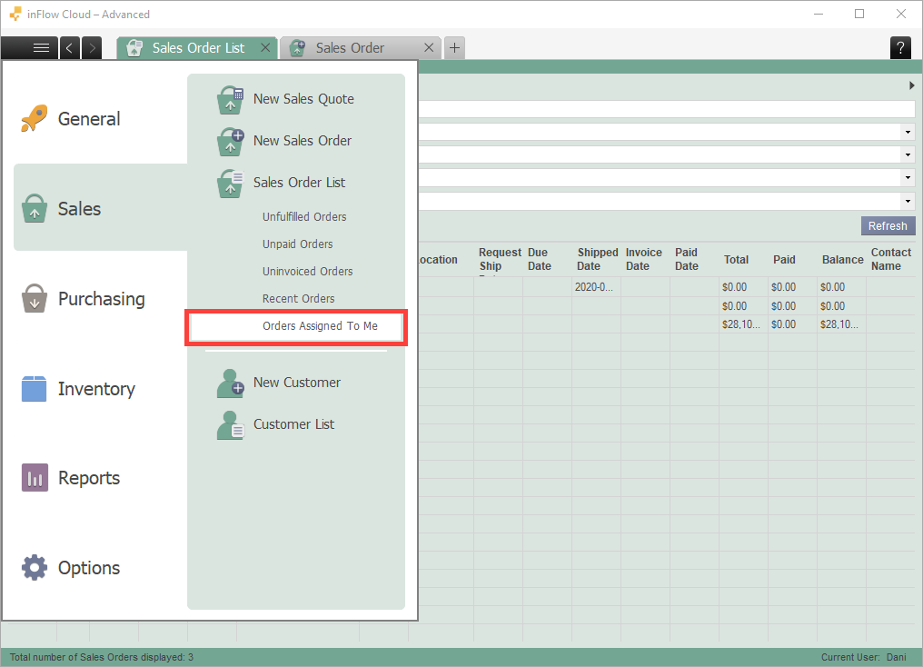The image size is (923, 667).
Task: Click the Sales Order List tab icon
Action: tap(134, 47)
